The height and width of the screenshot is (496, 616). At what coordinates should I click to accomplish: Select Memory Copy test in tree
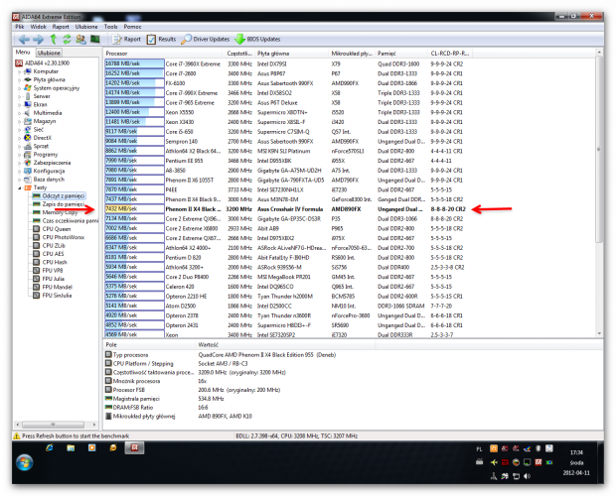(61, 211)
